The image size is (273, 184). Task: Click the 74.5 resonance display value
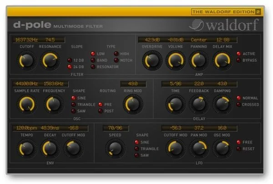pyautogui.click(x=50, y=40)
